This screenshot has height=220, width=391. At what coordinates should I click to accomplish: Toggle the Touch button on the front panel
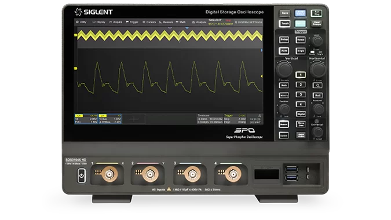pyautogui.click(x=284, y=24)
